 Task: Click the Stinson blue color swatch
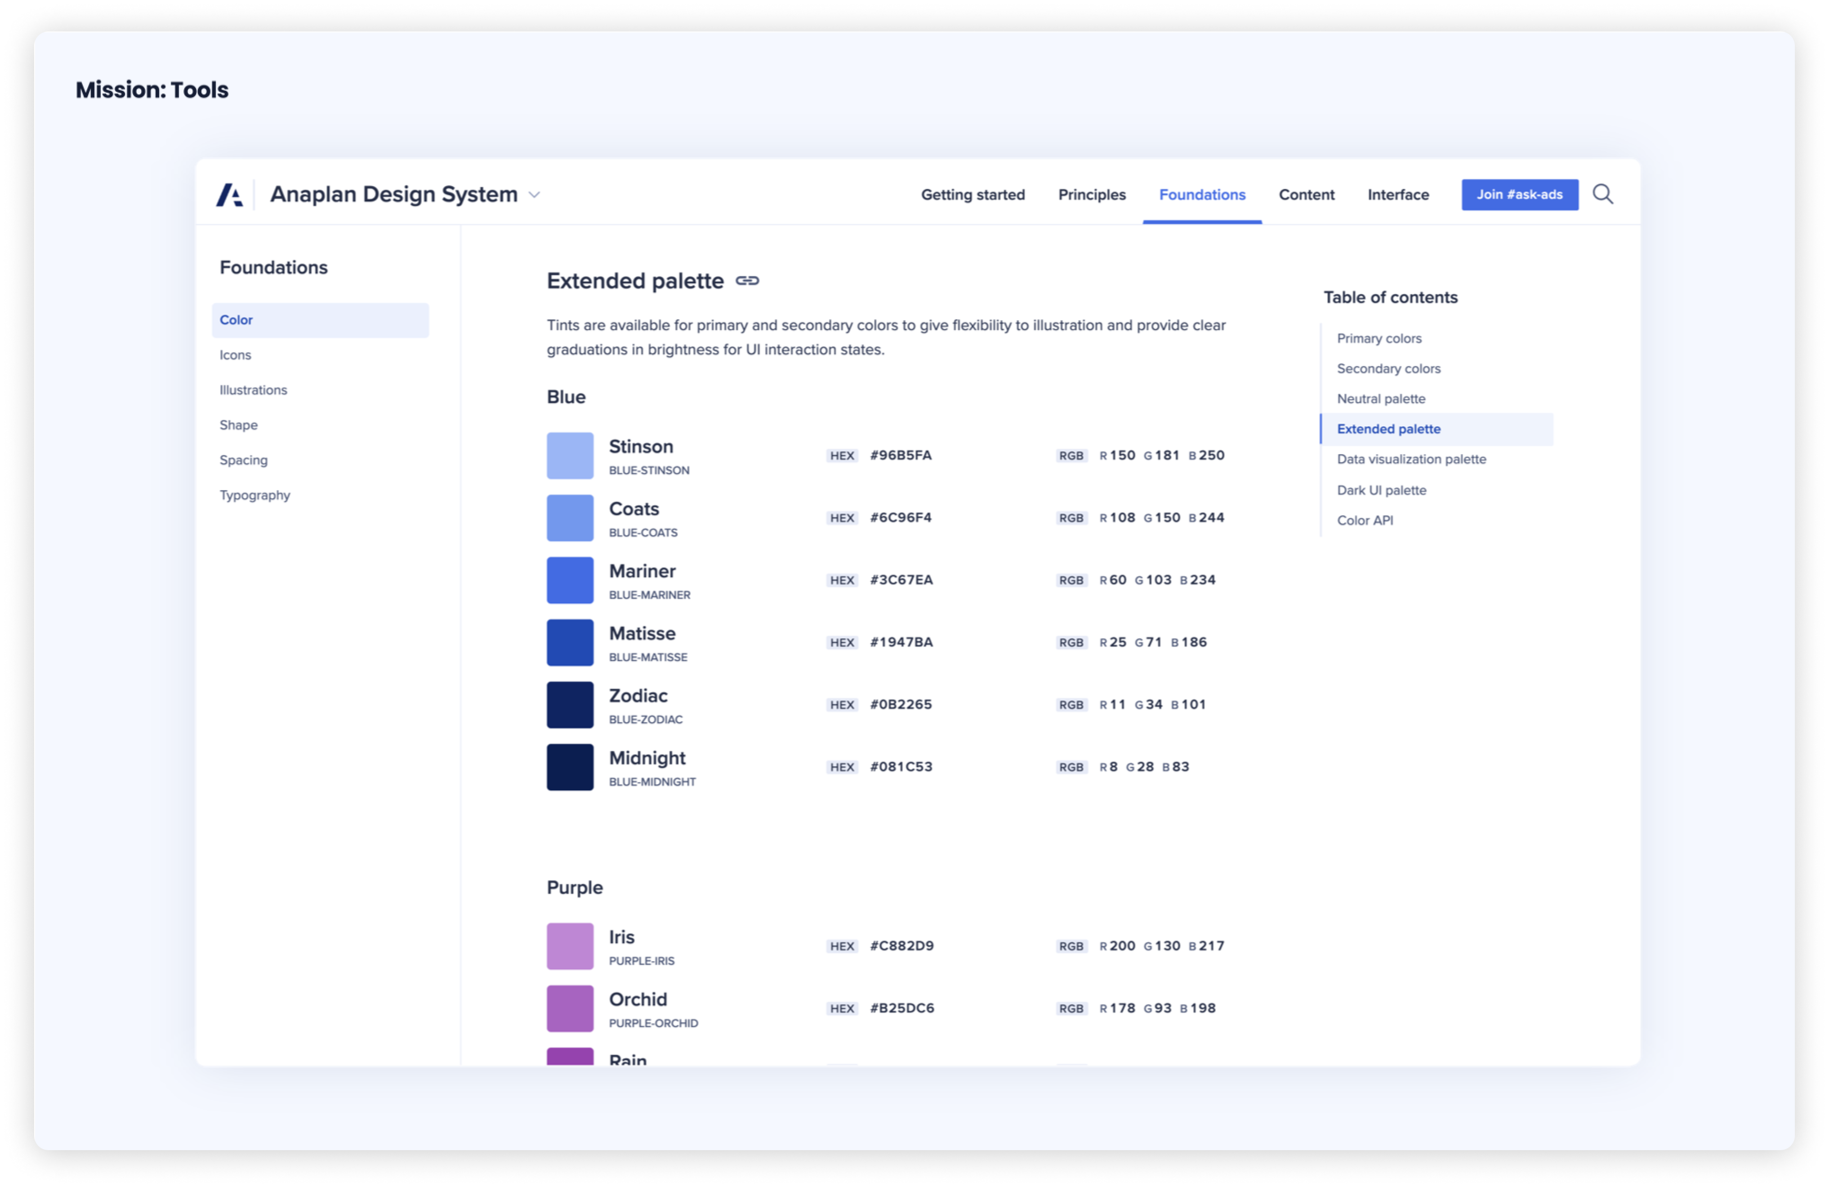[x=570, y=455]
